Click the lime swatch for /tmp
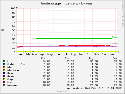Image resolution: width=125 pixels, height=94 pixels. 4,79
